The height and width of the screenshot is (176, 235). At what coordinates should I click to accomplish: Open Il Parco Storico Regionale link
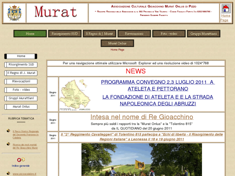[26, 135]
